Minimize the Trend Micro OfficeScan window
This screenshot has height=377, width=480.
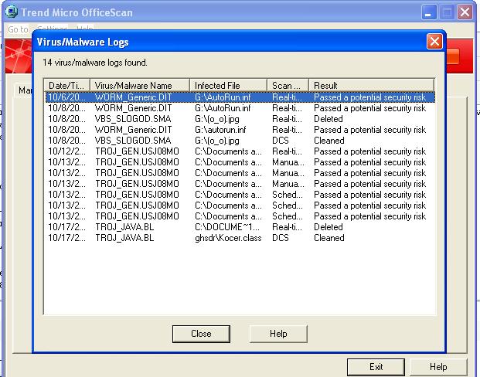tap(428, 12)
